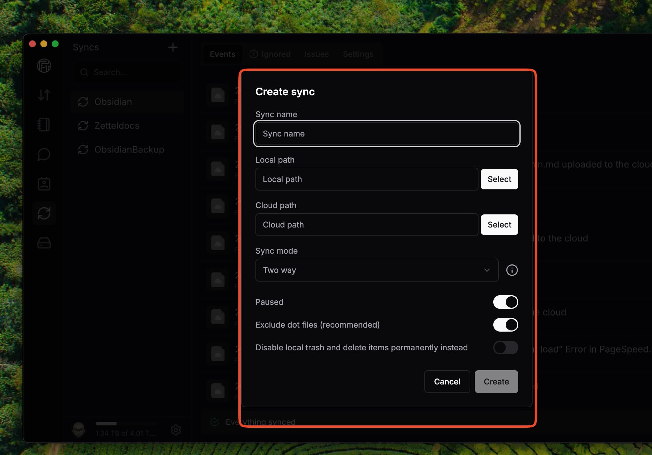Viewport: 652px width, 455px height.
Task: Select the Zetteldocs sync in list
Action: (117, 126)
